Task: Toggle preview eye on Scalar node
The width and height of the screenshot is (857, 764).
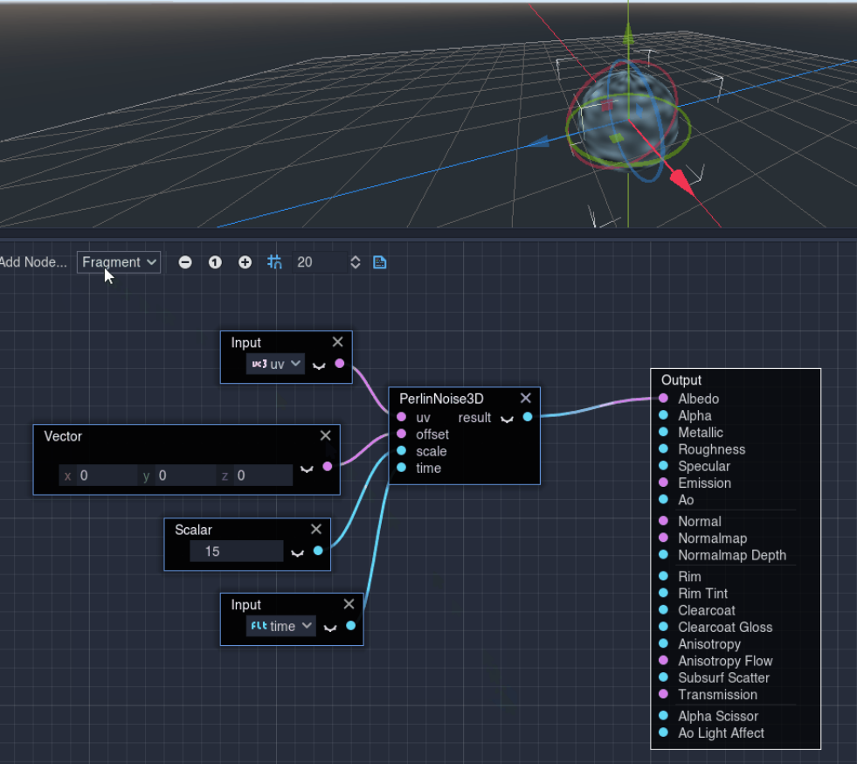Action: 297,552
